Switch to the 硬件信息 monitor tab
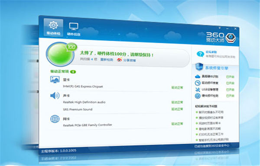 [x=74, y=29]
